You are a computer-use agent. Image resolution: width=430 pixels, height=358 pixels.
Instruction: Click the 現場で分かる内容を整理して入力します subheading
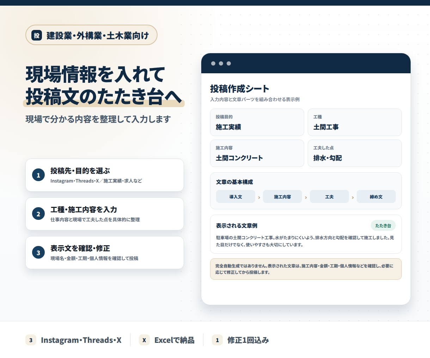pyautogui.click(x=98, y=119)
